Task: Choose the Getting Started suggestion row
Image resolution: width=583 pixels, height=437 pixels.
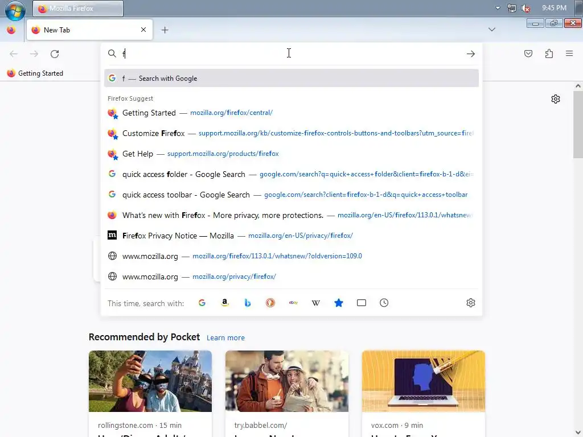Action: [291, 113]
